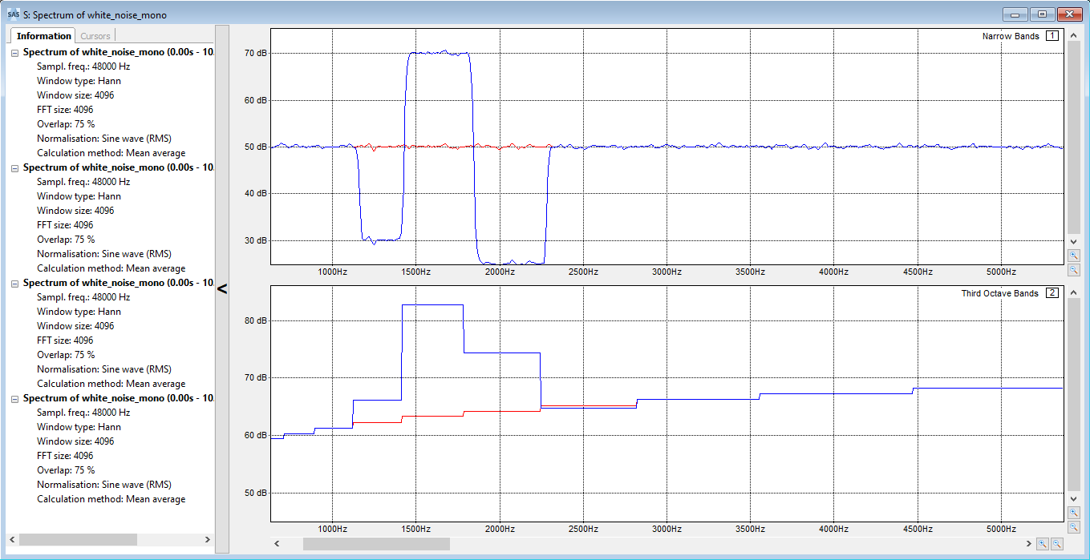
Task: Collapse the sidebar using the left arrow
Action: pyautogui.click(x=222, y=289)
